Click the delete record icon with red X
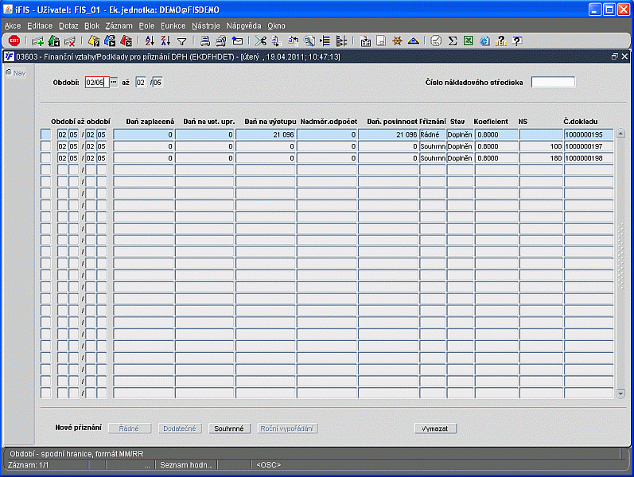The width and height of the screenshot is (634, 477). point(70,41)
